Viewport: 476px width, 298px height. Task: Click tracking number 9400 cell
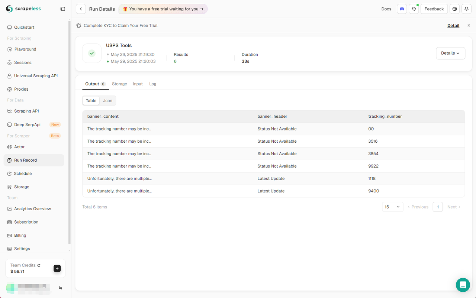tap(374, 191)
